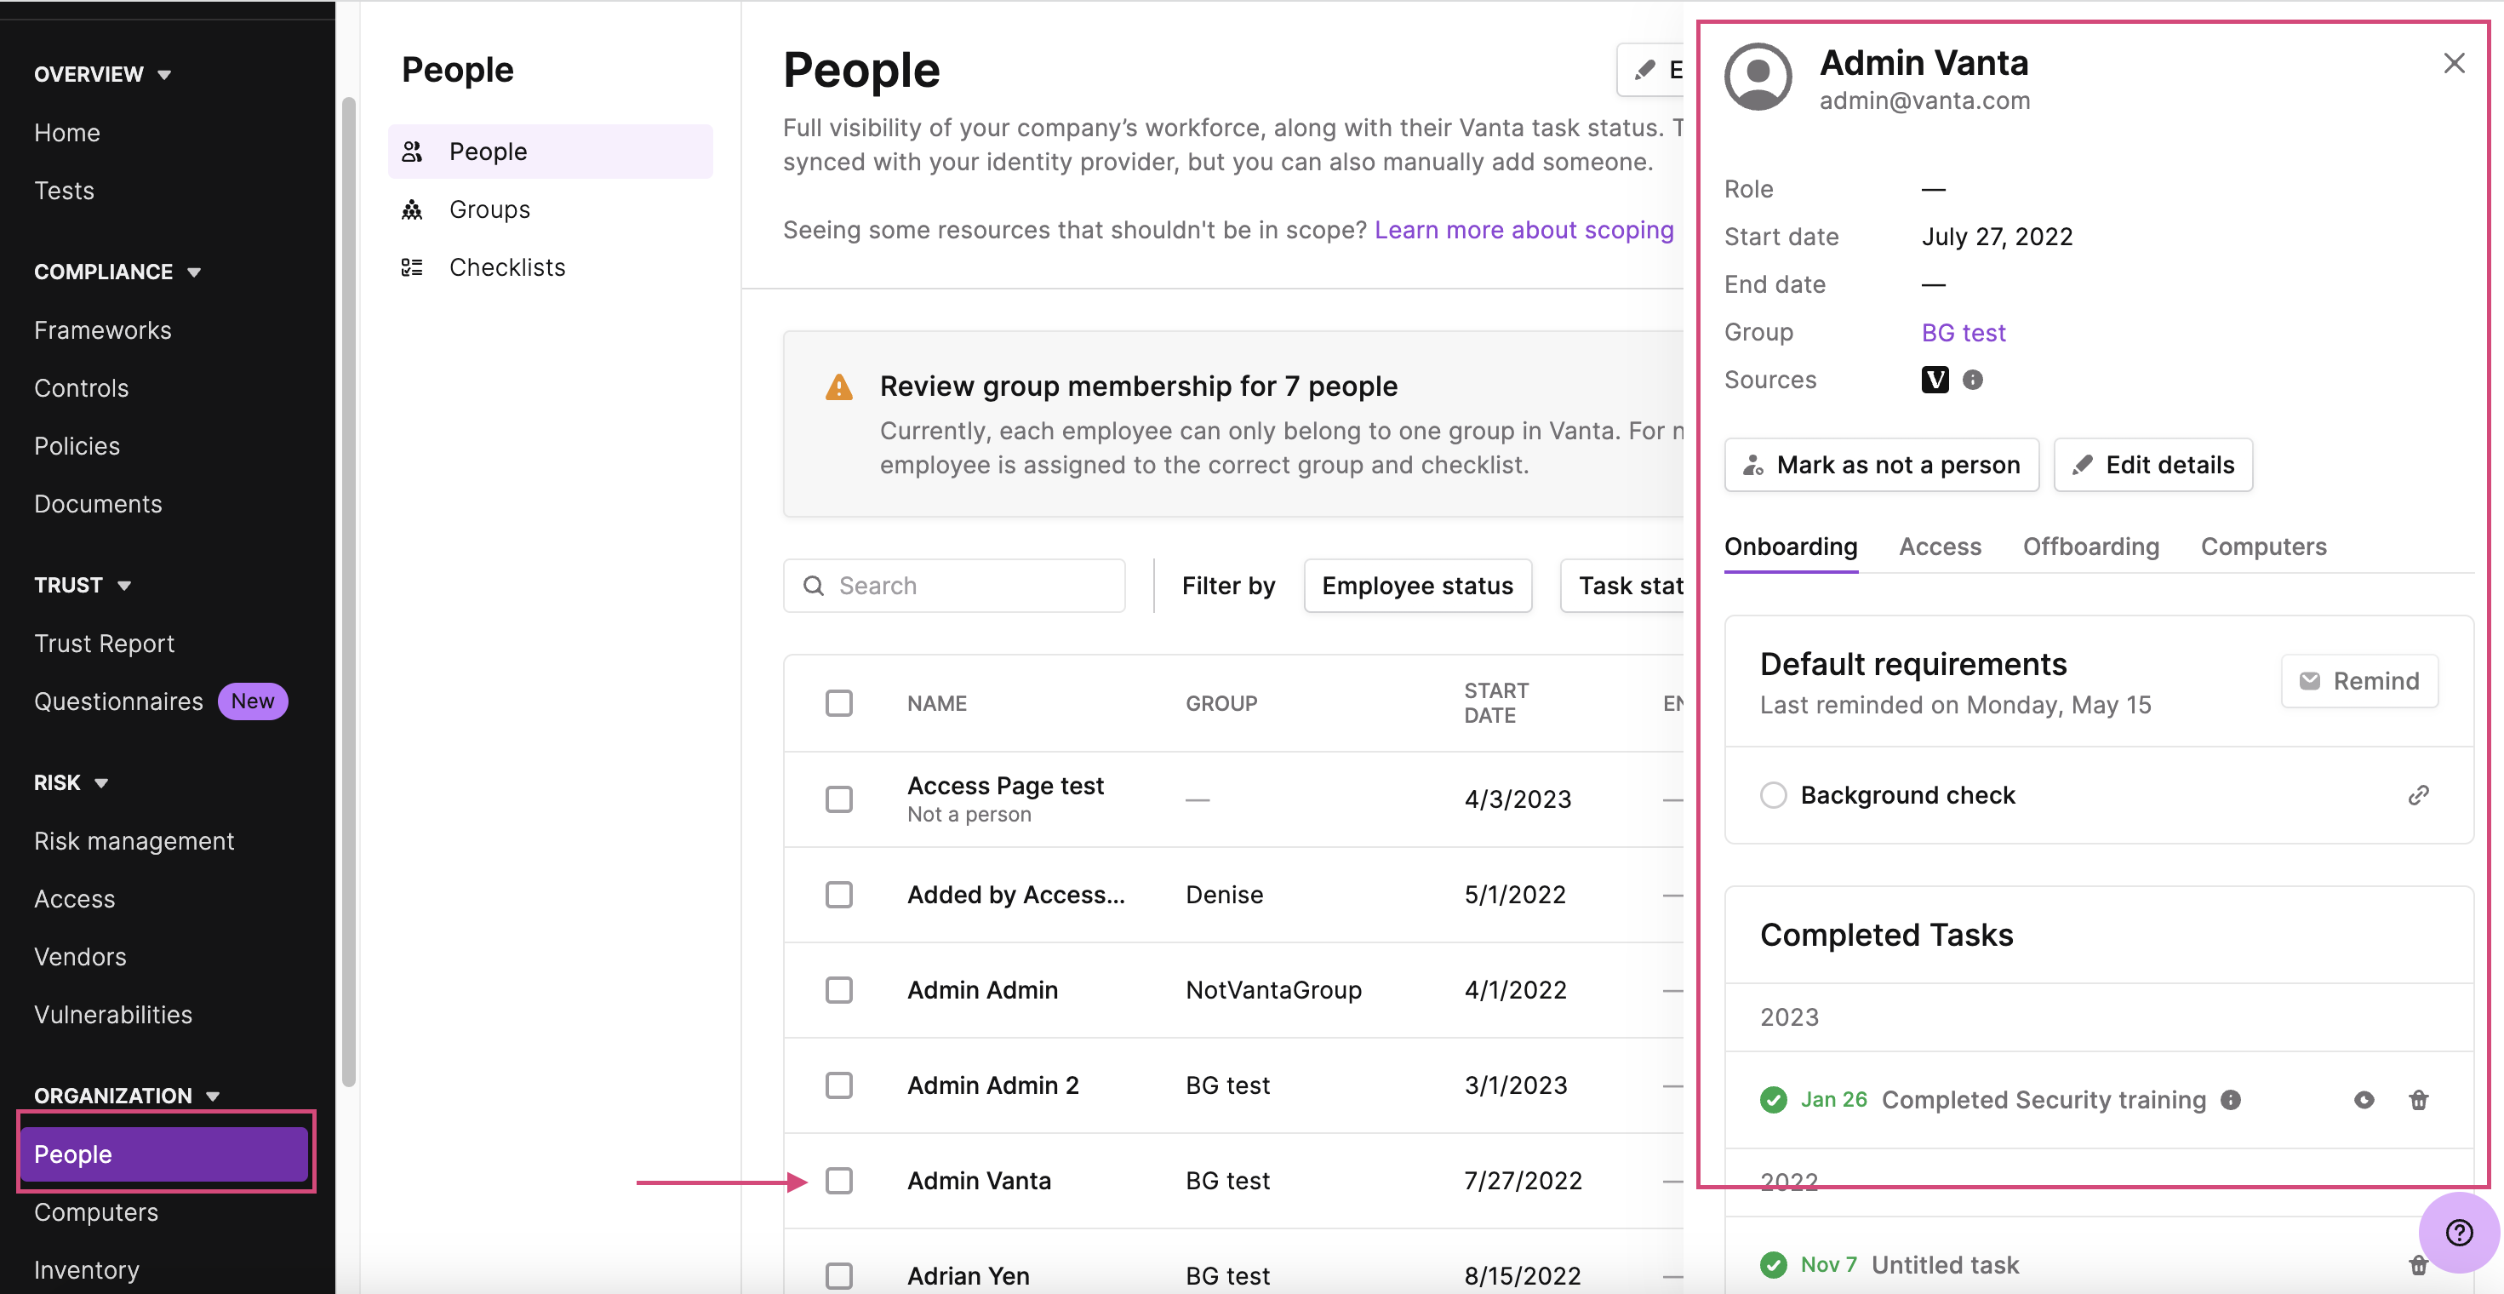
Task: Check the Admin Vanta row checkbox
Action: click(839, 1180)
